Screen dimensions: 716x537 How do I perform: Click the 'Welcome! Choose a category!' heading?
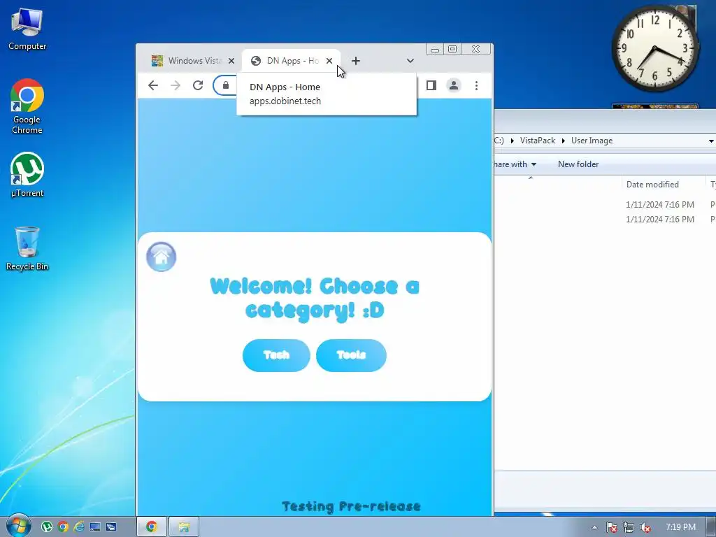tap(314, 299)
